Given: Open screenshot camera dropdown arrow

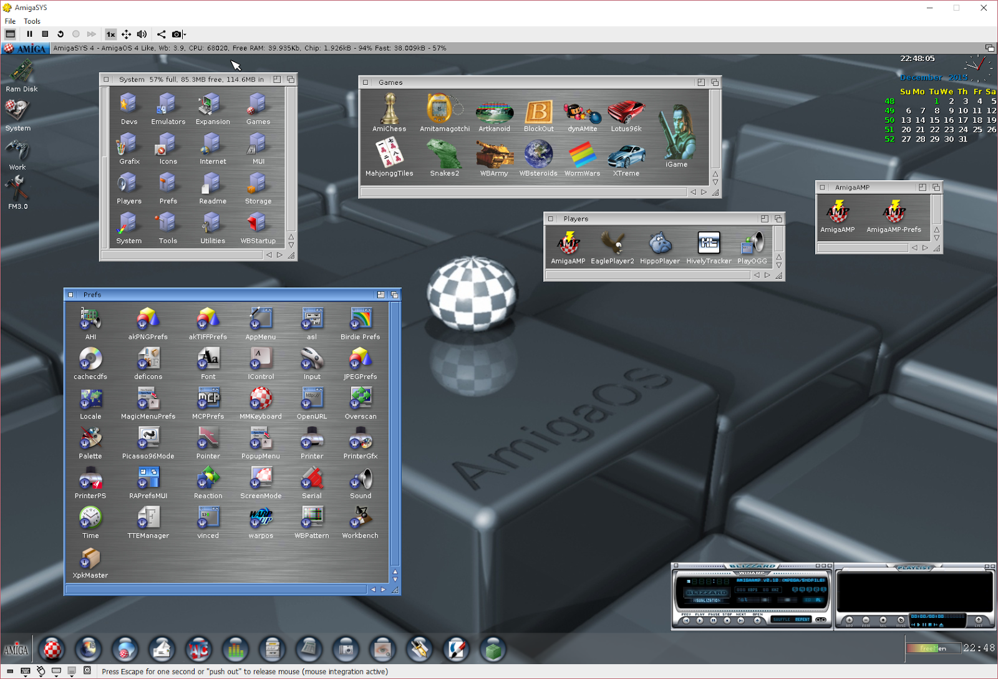Looking at the screenshot, I should coord(185,34).
